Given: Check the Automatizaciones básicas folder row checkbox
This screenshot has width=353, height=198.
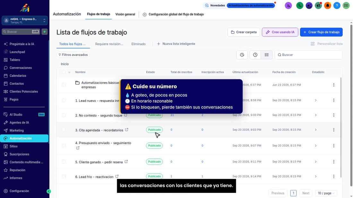Looking at the screenshot, I should click(64, 85).
